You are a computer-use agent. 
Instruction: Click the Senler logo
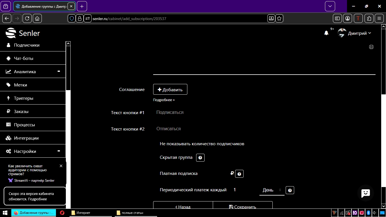coord(23,33)
